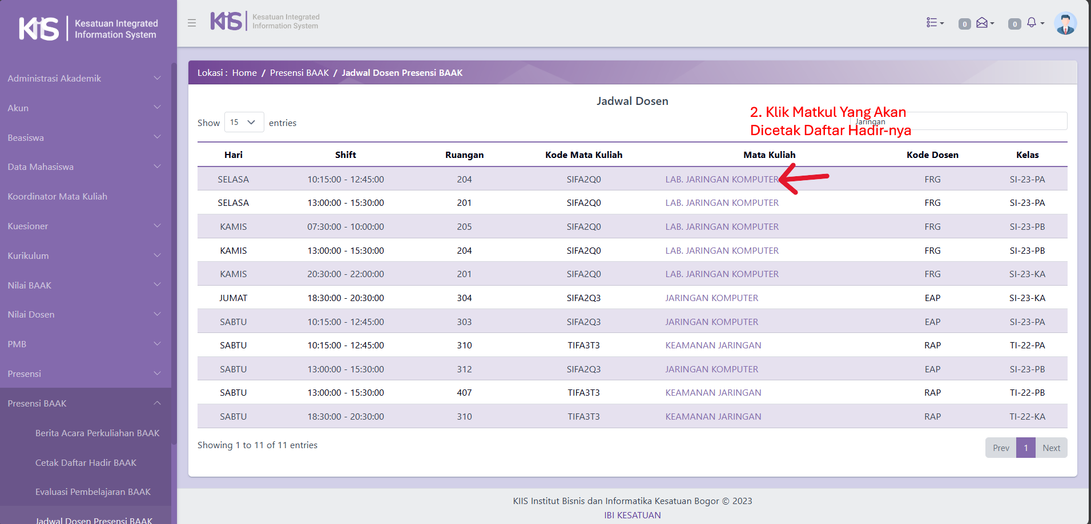Viewport: 1091px width, 524px height.
Task: Expand the Administrasi Akademik menu
Action: pos(84,79)
